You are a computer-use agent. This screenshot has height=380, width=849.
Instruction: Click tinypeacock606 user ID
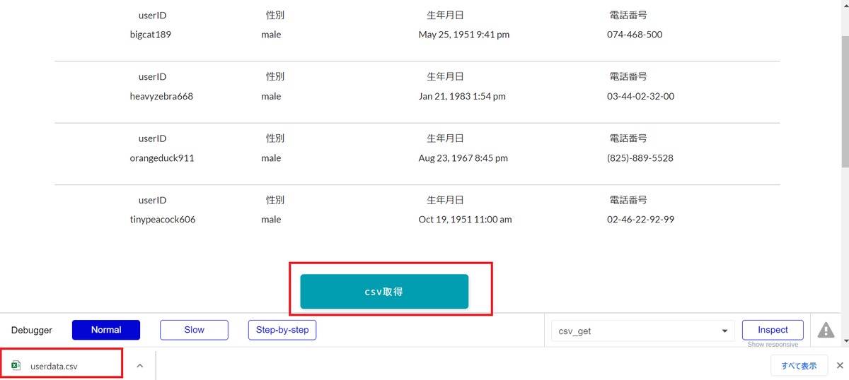(x=163, y=220)
